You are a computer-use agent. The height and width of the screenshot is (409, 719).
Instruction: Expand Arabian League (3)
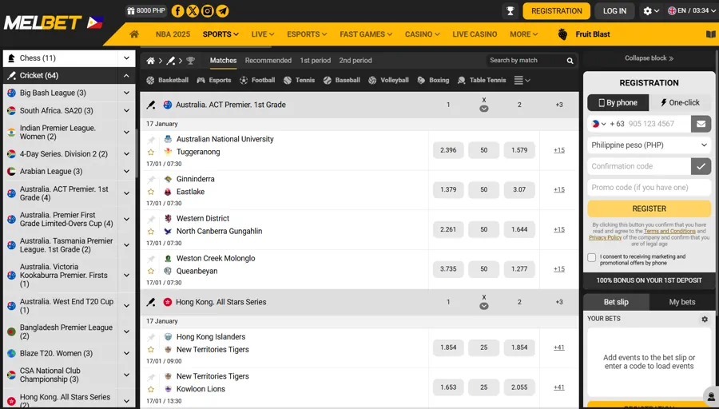point(126,172)
